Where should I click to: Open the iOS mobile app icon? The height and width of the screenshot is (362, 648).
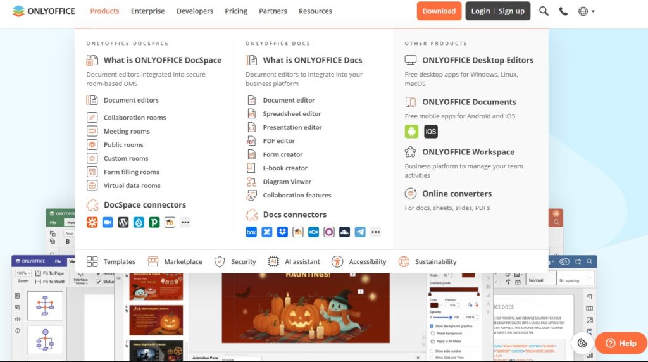(431, 132)
